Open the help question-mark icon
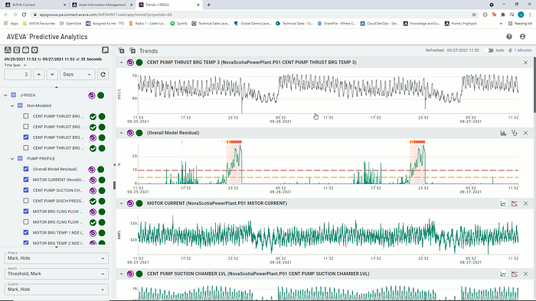Viewport: 536px width, 301px height. coord(509,37)
